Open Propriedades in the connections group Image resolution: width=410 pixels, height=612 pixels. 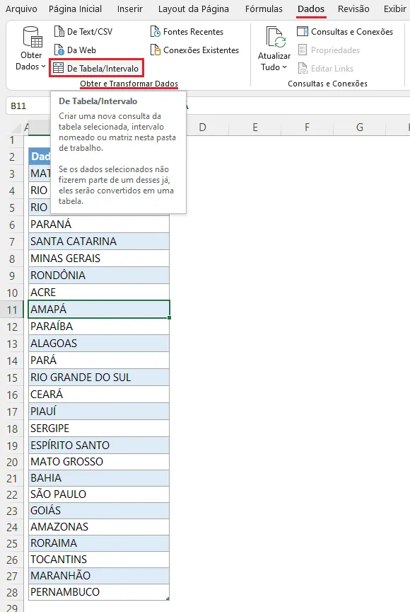pyautogui.click(x=329, y=50)
